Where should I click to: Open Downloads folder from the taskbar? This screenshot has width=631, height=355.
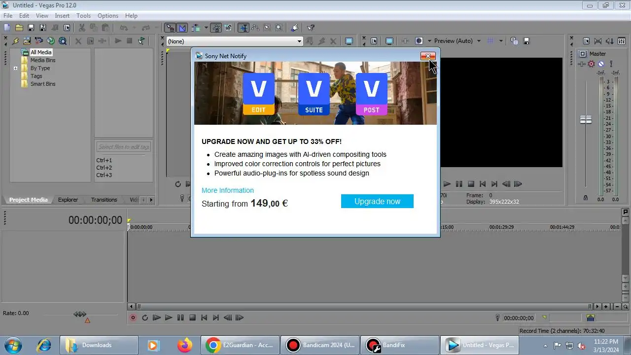tap(99, 345)
